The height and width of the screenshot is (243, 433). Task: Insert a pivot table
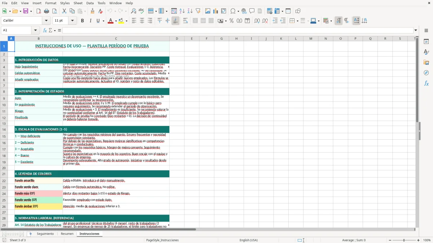[x=224, y=11]
